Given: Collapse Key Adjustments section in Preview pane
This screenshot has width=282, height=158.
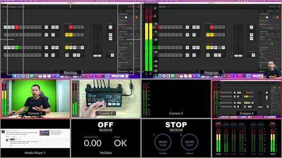Looking at the screenshot, I should point(123,48).
